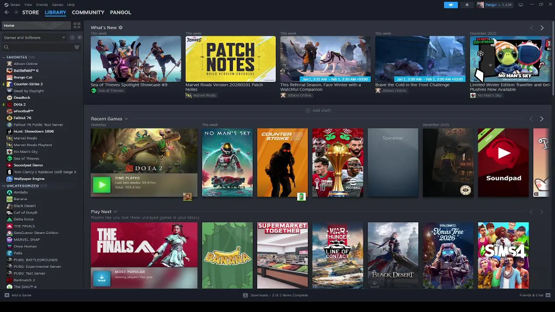The width and height of the screenshot is (555, 312).
Task: Click Add a Game link
Action: [x=21, y=295]
